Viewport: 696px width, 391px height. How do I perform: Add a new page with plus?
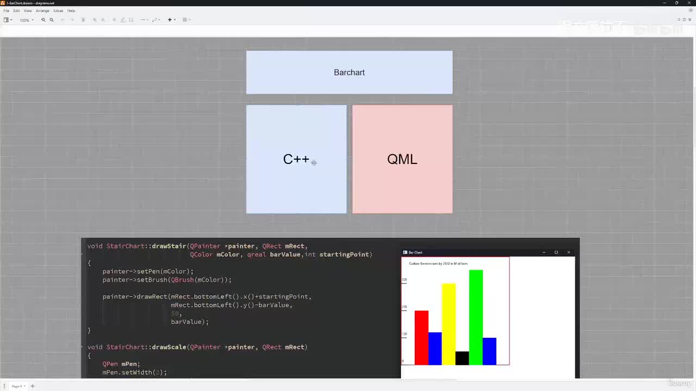[32, 386]
